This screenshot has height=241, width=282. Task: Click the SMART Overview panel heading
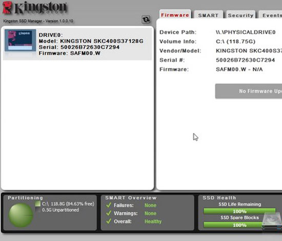pos(131,198)
